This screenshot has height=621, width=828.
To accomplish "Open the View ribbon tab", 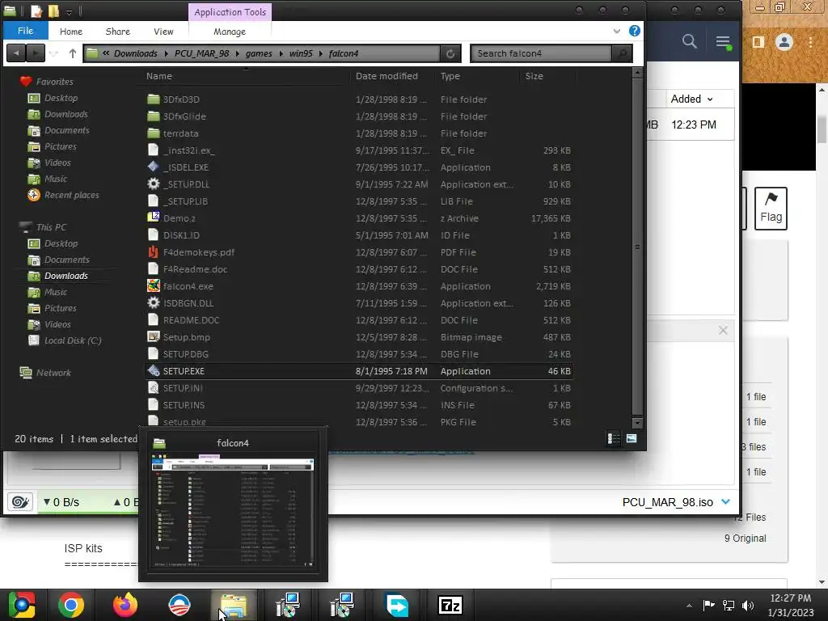I will click(x=163, y=32).
